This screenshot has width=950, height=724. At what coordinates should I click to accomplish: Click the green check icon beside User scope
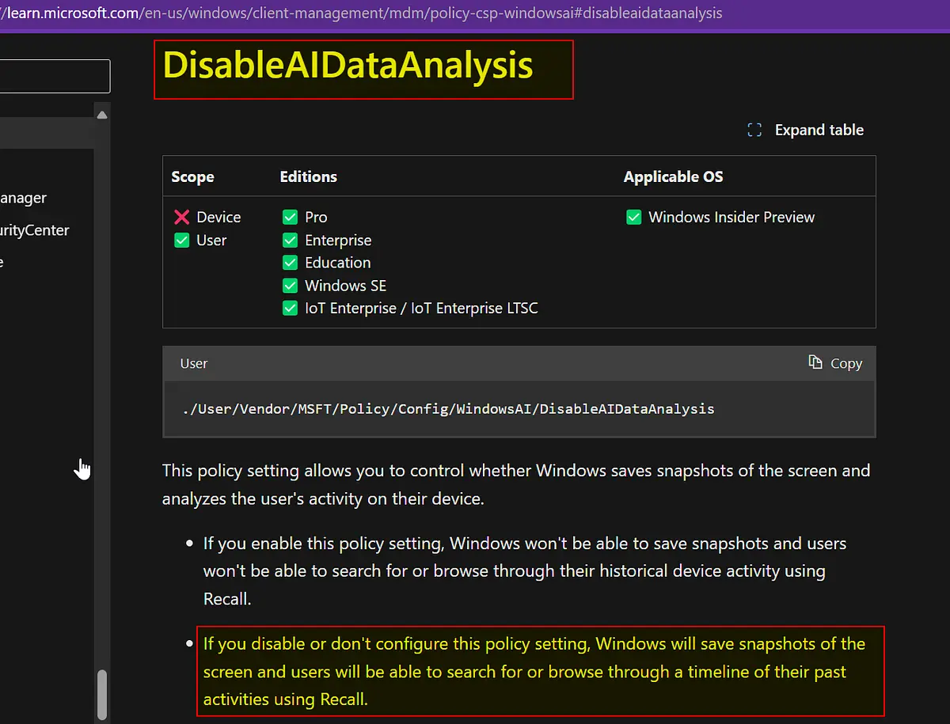tap(182, 241)
